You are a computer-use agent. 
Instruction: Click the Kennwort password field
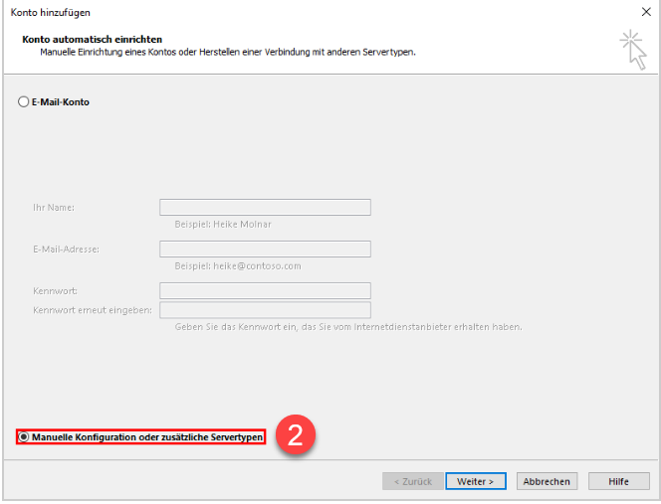(x=265, y=290)
